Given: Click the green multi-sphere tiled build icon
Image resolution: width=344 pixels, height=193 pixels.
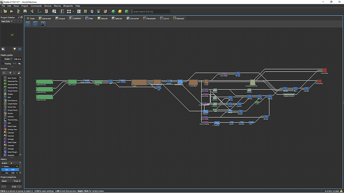Looking at the screenshot, I should click(127, 11).
